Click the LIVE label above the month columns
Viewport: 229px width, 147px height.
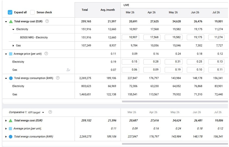pos(126,5)
